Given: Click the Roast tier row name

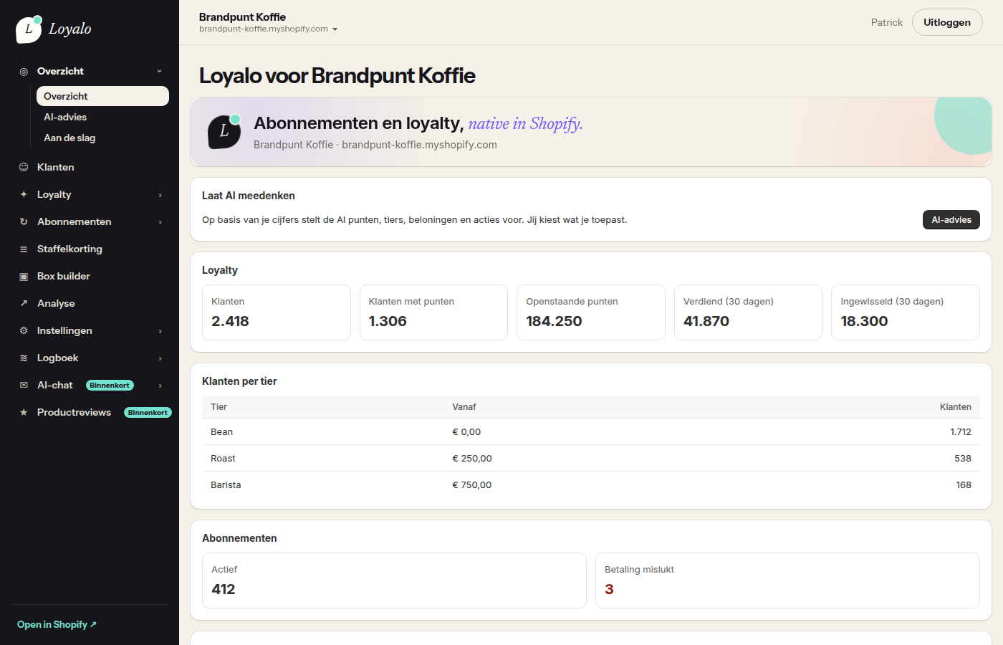Looking at the screenshot, I should (223, 459).
